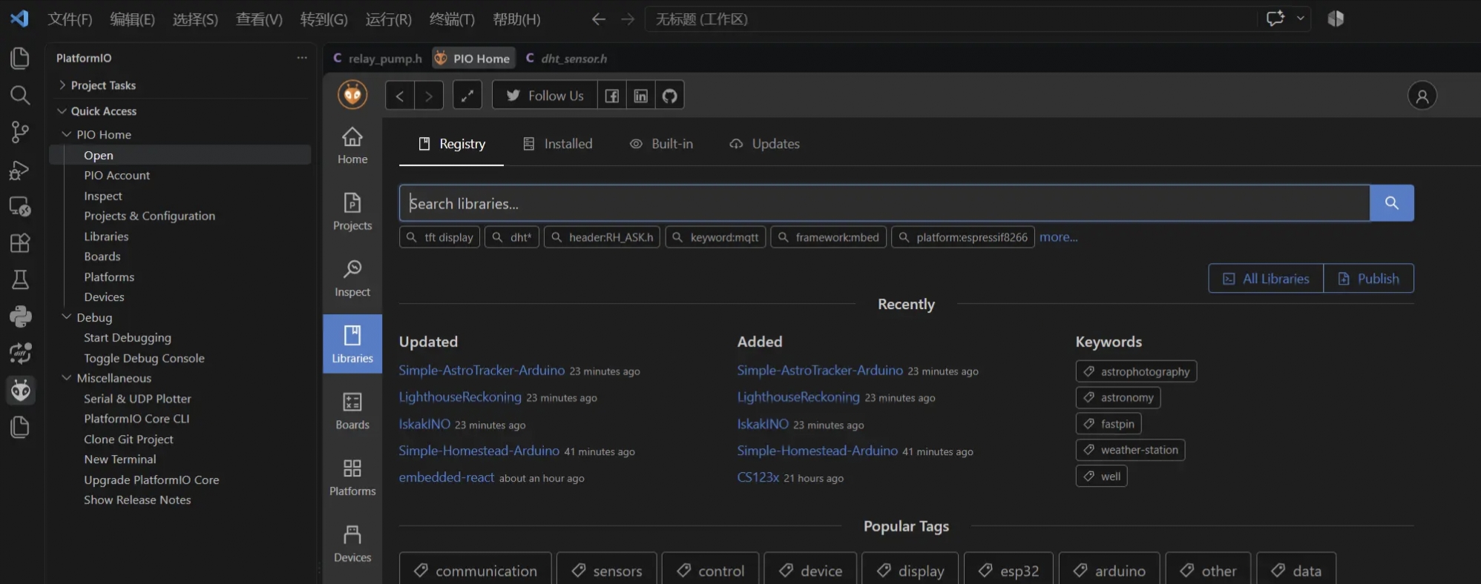1481x584 pixels.
Task: Switch to the Built-in libraries tab
Action: [x=662, y=144]
